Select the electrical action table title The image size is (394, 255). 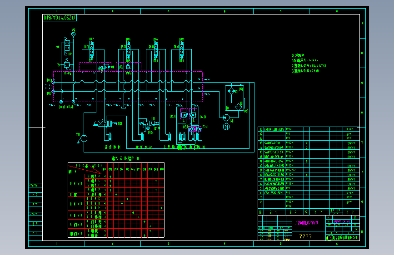tap(125, 158)
